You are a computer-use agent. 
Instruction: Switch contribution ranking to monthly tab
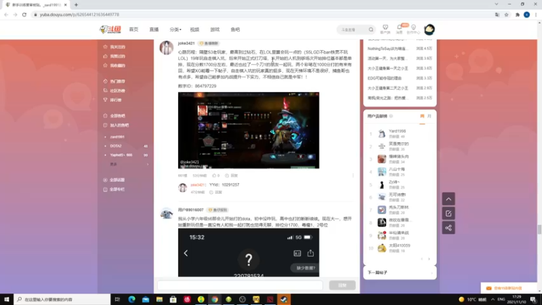(430, 116)
